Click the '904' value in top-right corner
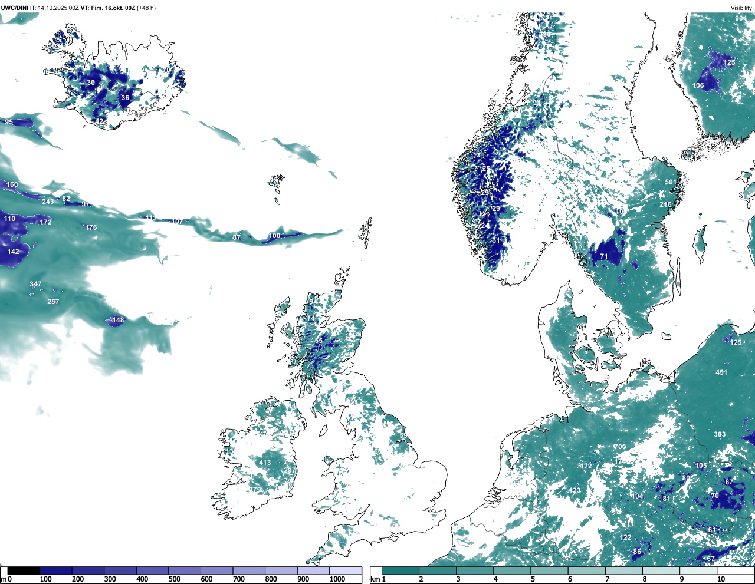 pyautogui.click(x=740, y=18)
